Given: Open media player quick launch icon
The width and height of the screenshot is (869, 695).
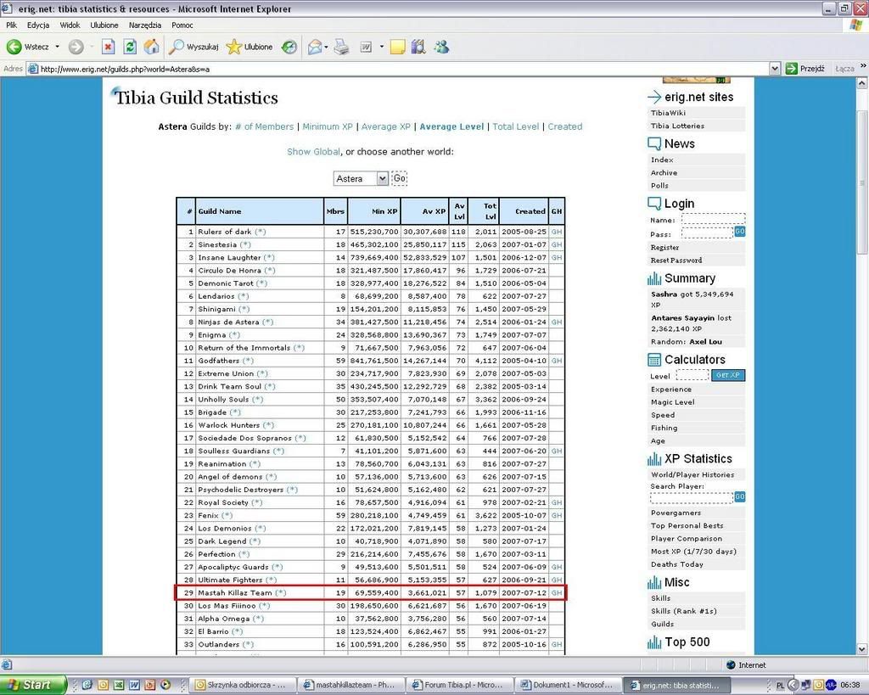Looking at the screenshot, I should [165, 685].
